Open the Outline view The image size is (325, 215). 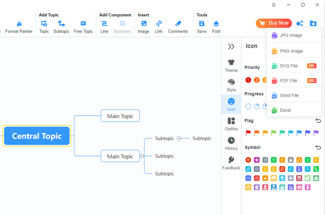[x=231, y=124]
